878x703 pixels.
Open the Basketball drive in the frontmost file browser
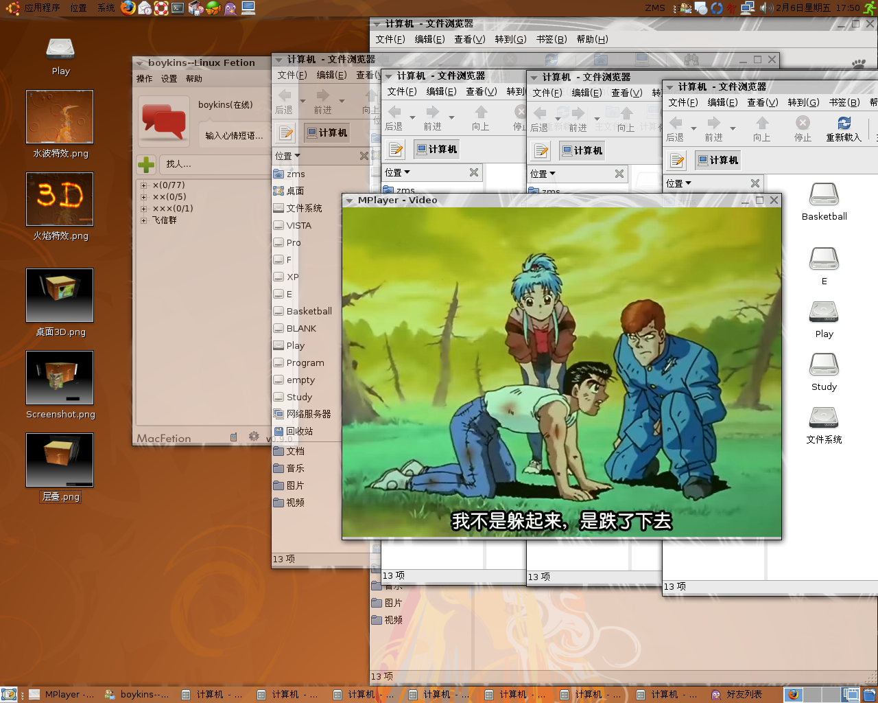coord(824,194)
